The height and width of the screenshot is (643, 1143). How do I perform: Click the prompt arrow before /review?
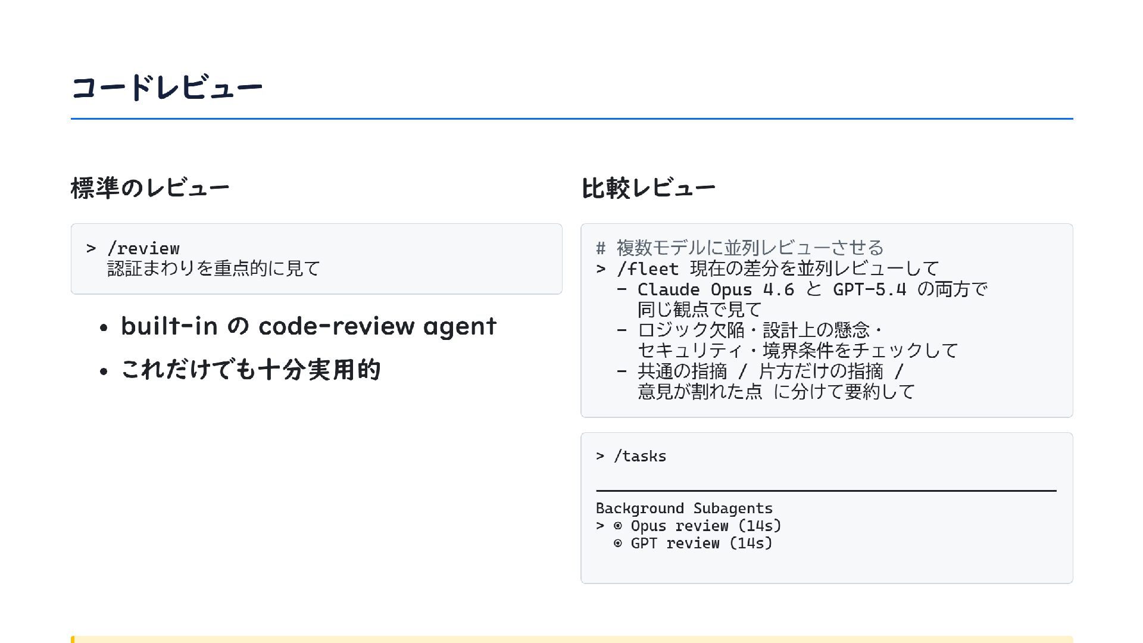coord(91,248)
